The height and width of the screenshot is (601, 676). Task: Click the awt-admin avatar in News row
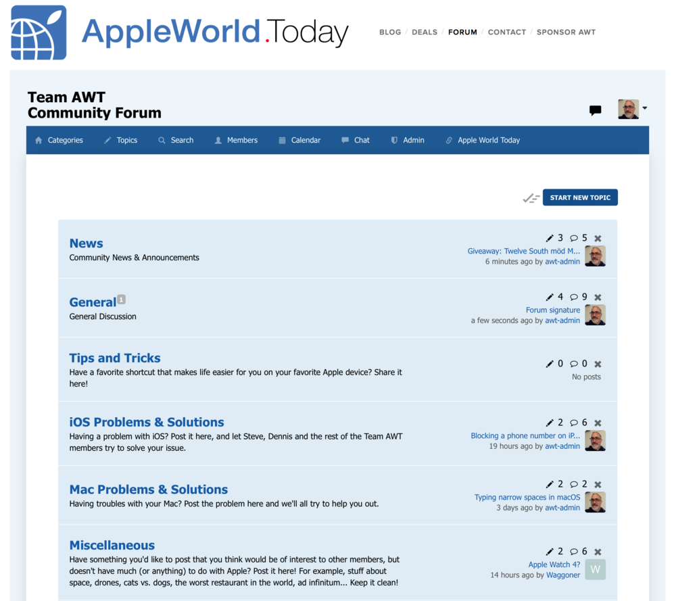tap(596, 256)
